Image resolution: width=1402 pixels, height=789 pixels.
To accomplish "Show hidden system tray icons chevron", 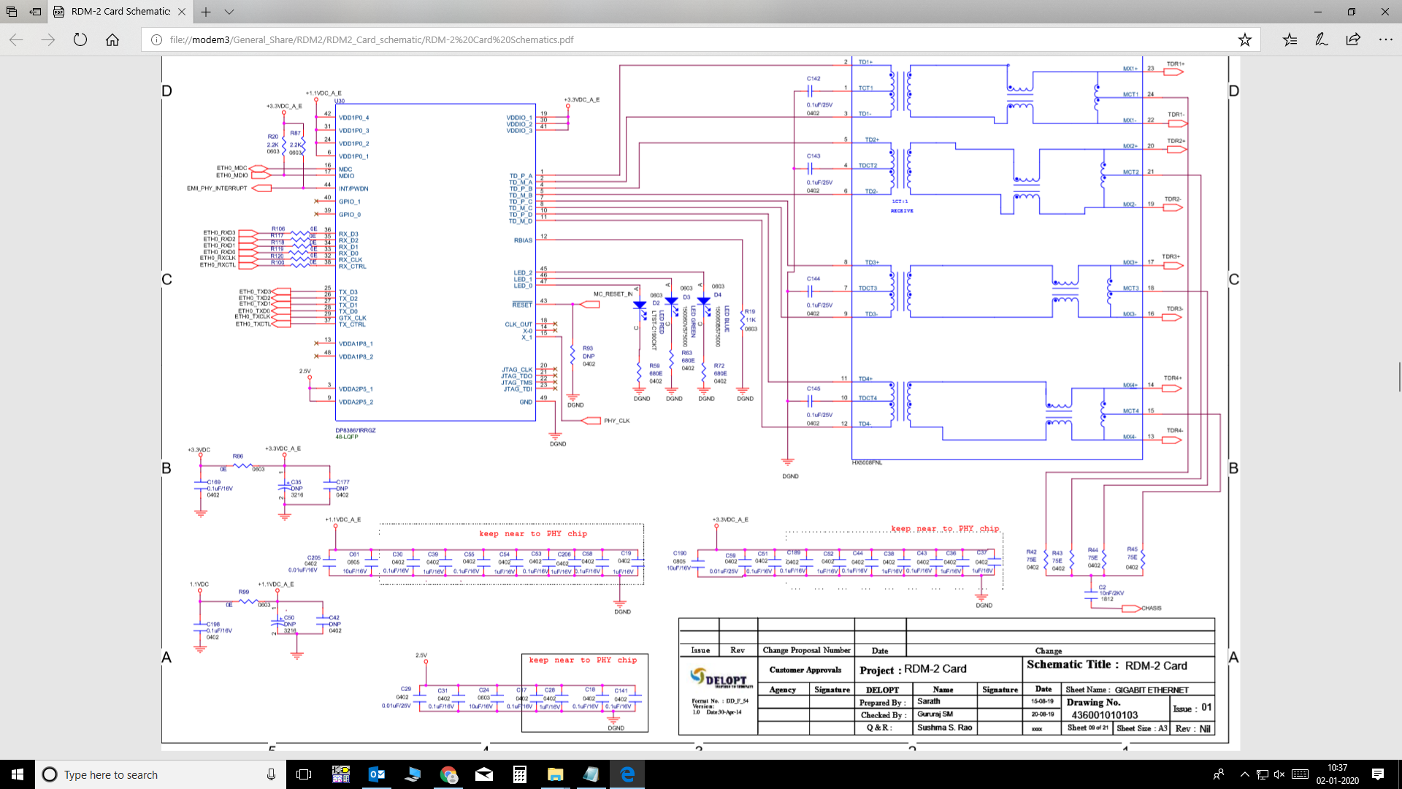I will coord(1244,774).
